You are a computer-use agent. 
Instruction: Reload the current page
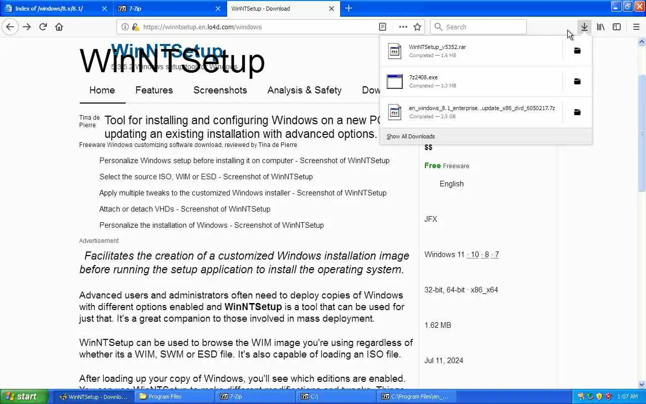pyautogui.click(x=43, y=27)
